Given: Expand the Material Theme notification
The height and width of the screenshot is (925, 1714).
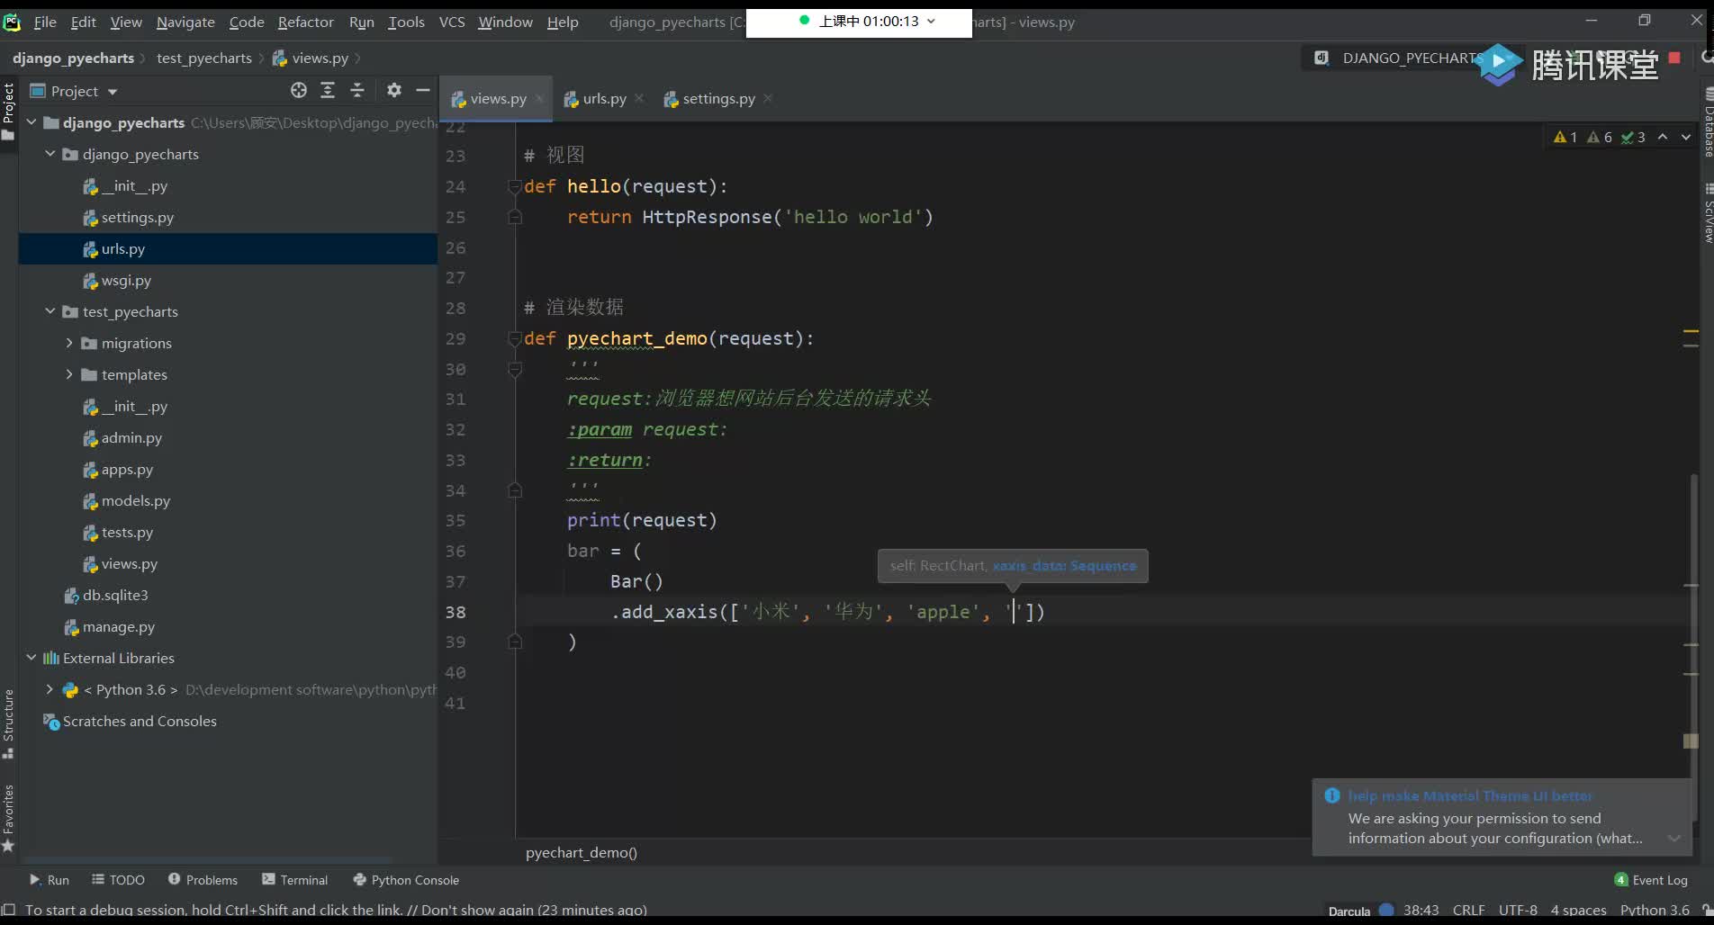Looking at the screenshot, I should [x=1674, y=838].
